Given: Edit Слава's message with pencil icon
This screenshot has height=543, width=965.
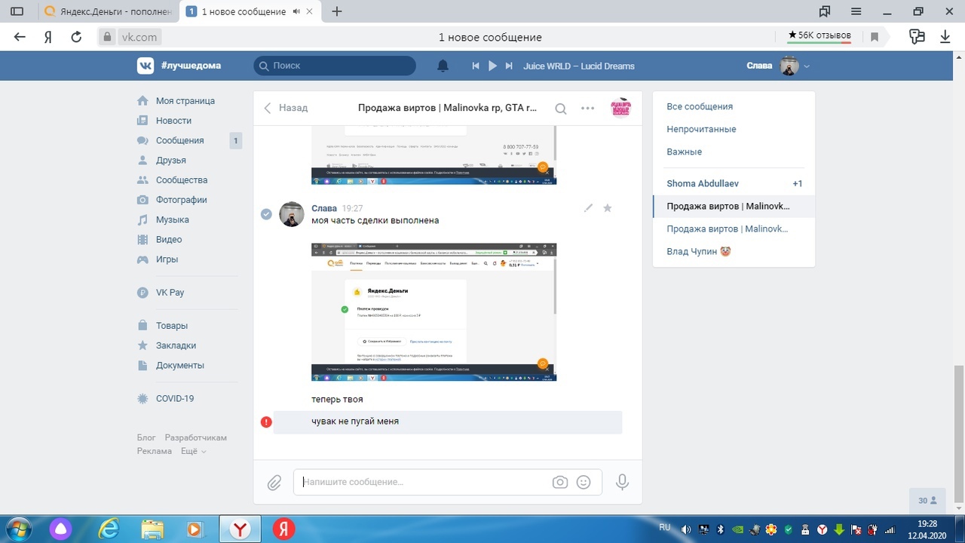Looking at the screenshot, I should 588,208.
